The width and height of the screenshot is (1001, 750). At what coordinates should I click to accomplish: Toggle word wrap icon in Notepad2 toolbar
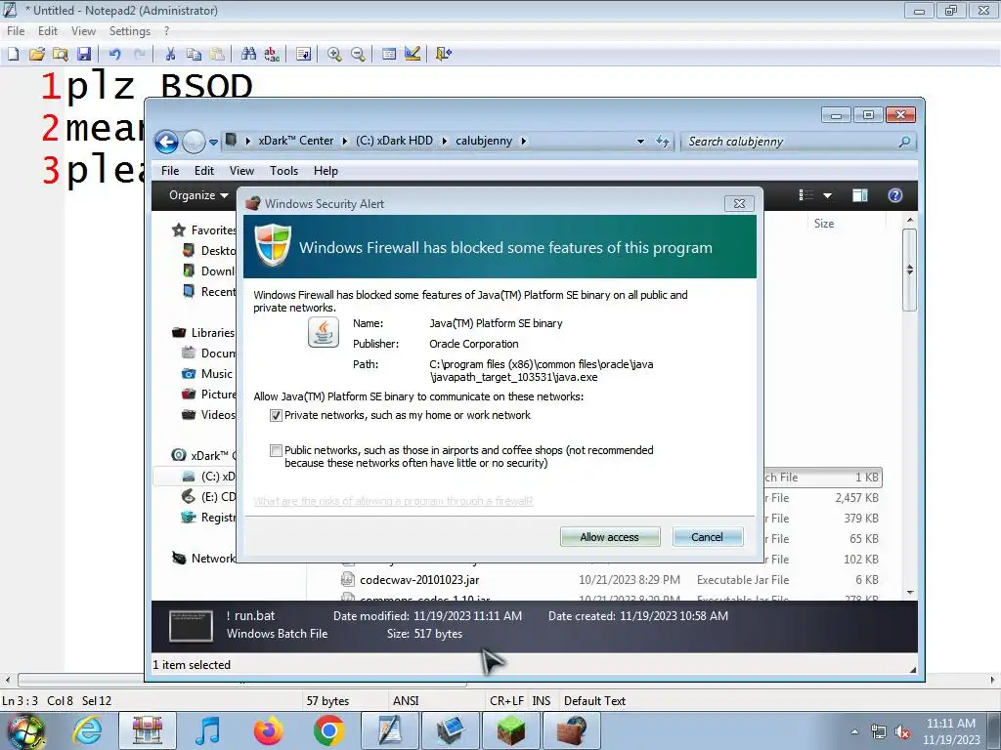[x=303, y=55]
